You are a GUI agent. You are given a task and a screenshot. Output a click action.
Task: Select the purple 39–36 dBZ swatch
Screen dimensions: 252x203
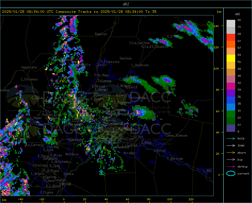click(231, 93)
